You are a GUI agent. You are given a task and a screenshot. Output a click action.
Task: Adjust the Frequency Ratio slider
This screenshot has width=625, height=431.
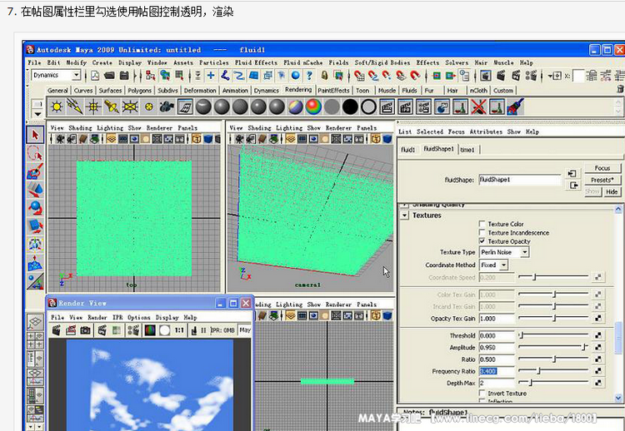click(x=553, y=371)
